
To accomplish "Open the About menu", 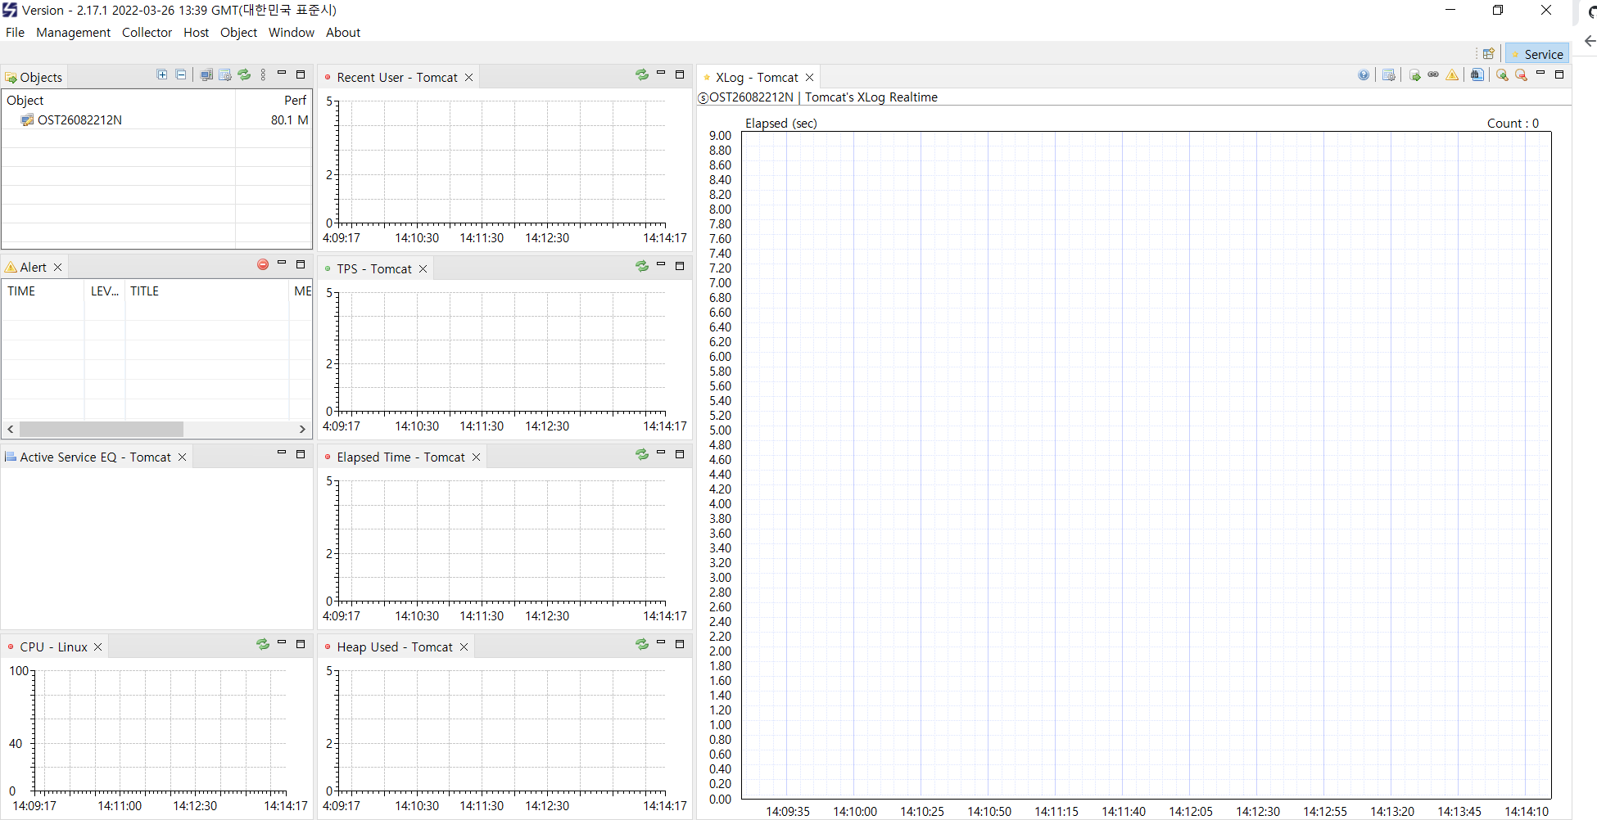I will point(343,33).
